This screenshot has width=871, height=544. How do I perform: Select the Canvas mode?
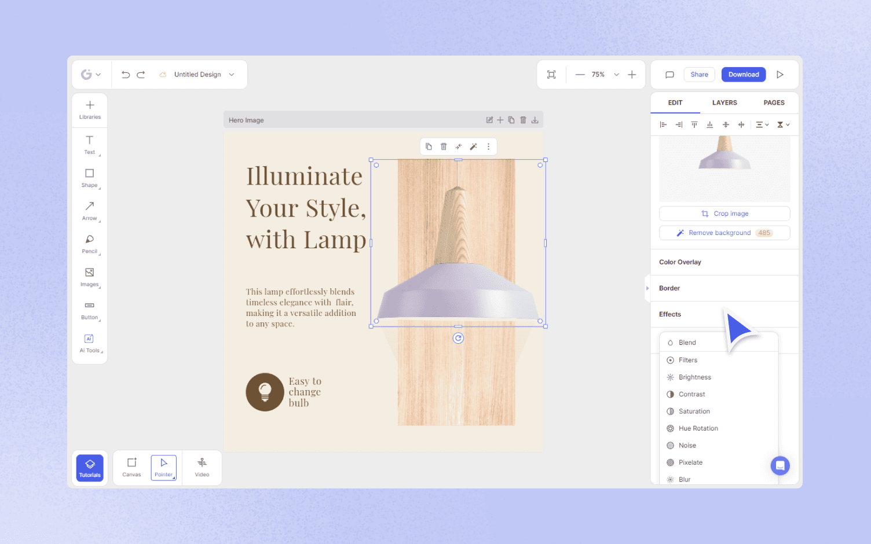pyautogui.click(x=131, y=468)
